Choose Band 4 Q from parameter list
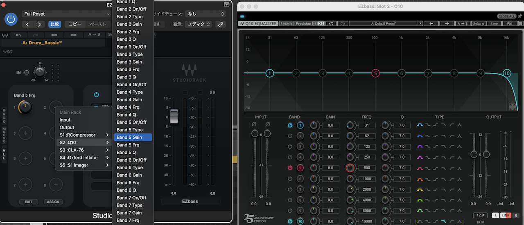Viewport: 524px width, 225px height. pyautogui.click(x=133, y=115)
